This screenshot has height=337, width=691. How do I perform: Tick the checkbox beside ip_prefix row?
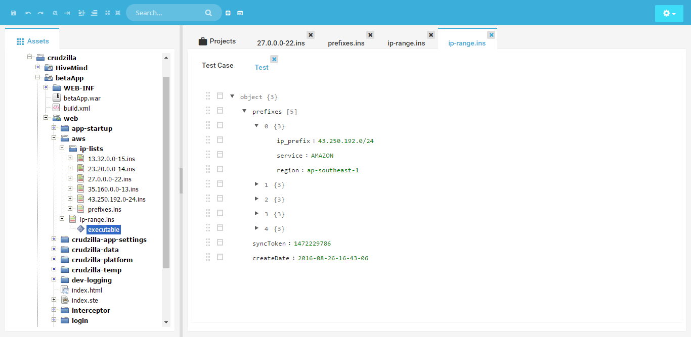[x=220, y=139]
